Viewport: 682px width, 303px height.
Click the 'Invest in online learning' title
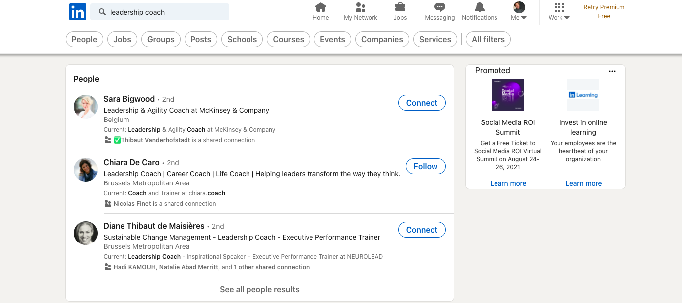[583, 127]
